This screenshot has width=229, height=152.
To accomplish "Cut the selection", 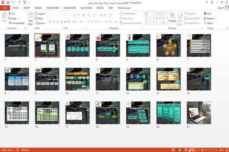I will pyautogui.click(x=11, y=14).
